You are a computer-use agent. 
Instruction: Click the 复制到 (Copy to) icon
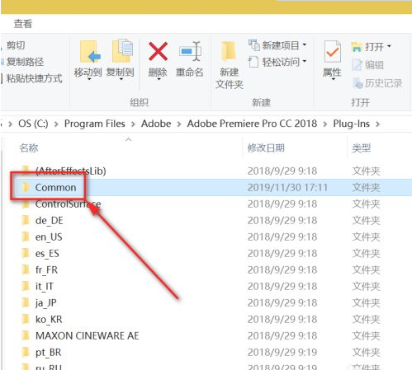[122, 51]
